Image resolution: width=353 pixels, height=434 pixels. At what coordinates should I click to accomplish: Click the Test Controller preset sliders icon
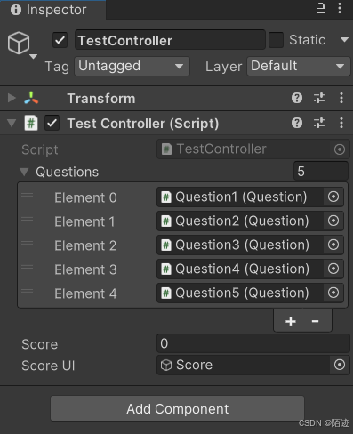coord(319,123)
